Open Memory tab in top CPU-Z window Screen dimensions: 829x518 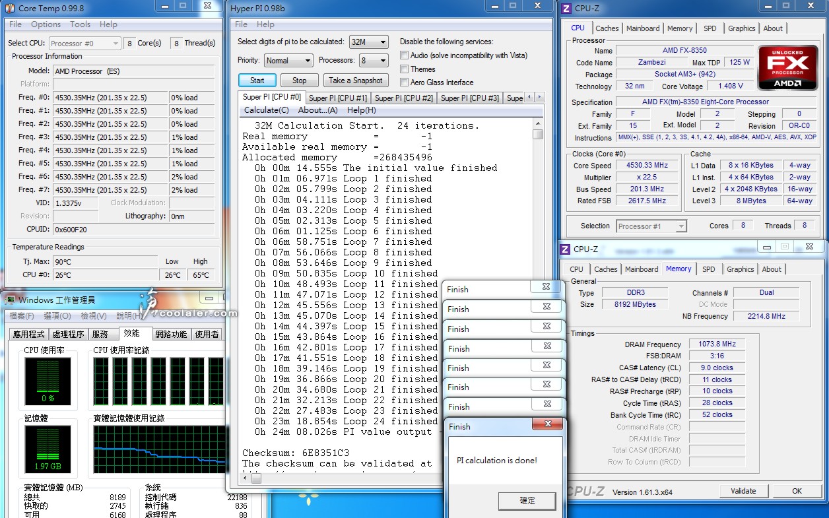click(680, 28)
